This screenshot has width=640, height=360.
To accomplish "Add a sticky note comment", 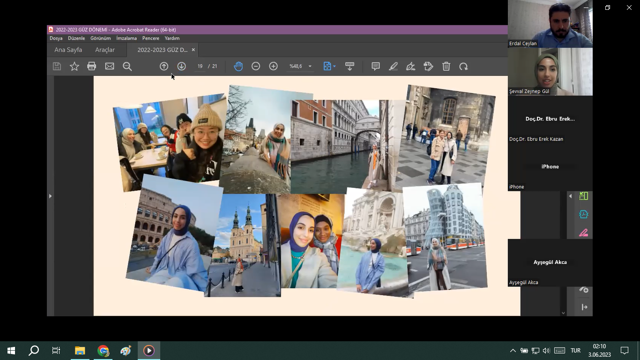I will coord(375,67).
